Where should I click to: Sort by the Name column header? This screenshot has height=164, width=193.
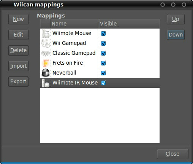(x=75, y=24)
